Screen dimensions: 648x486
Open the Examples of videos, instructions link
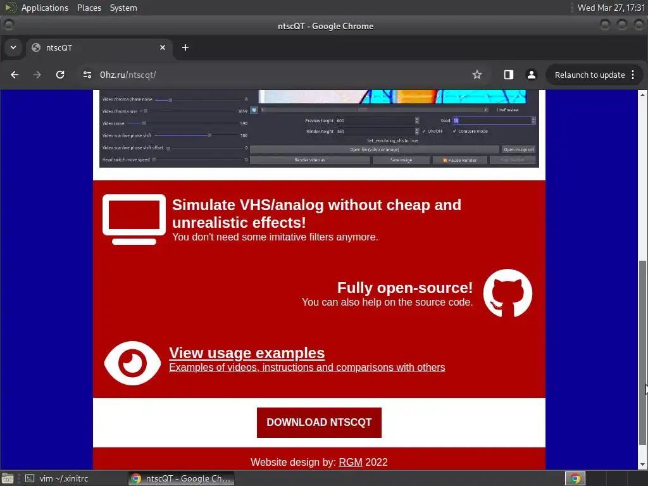(307, 368)
